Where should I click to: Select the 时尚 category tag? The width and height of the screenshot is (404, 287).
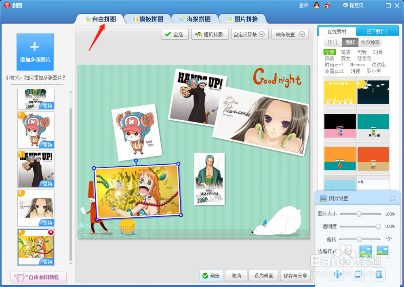click(378, 52)
